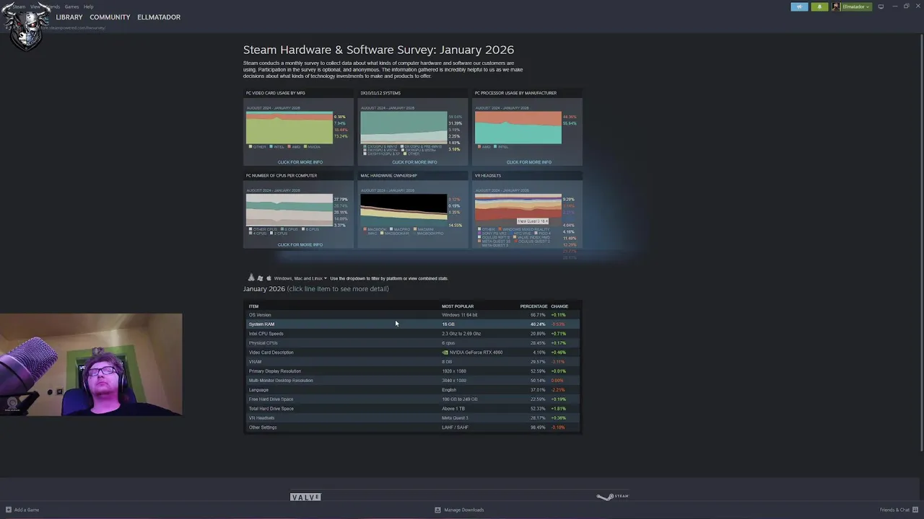Click more info under Video Card Usage
Image resolution: width=924 pixels, height=519 pixels.
[300, 162]
